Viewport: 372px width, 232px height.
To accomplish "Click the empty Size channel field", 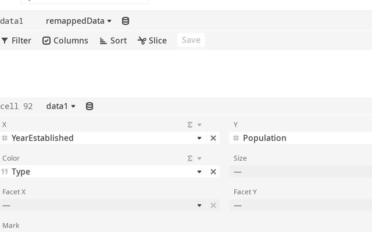I will point(301,172).
